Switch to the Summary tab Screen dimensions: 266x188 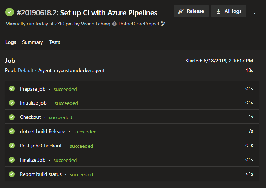click(32, 42)
